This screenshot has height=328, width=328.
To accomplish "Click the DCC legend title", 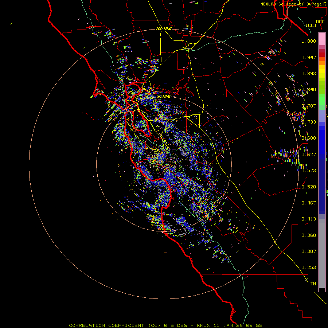I will click(x=320, y=22).
